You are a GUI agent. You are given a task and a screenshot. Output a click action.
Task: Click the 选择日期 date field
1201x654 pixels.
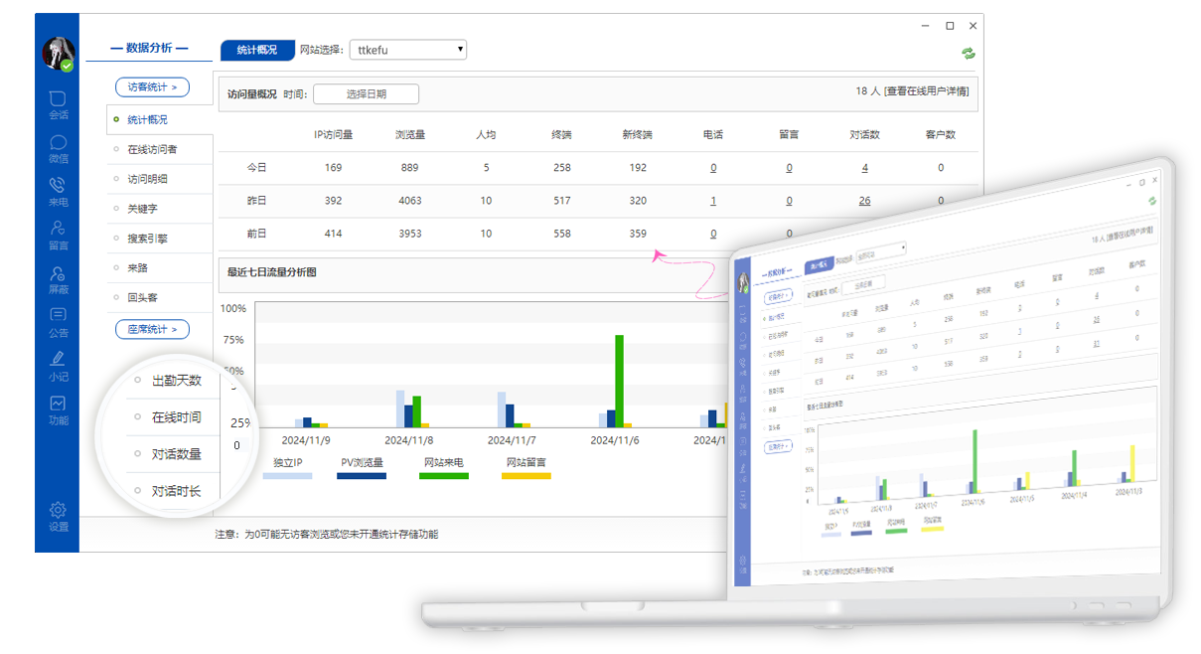pos(366,94)
